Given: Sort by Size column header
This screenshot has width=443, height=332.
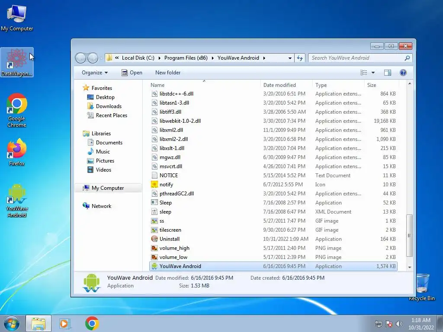Looking at the screenshot, I should pyautogui.click(x=382, y=85).
